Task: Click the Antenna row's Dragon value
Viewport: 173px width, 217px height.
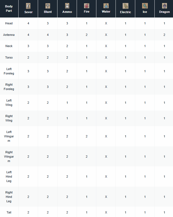Action: coord(164,35)
